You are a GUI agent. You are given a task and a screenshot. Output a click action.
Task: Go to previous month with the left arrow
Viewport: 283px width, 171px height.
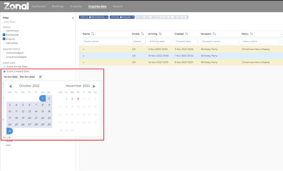coord(10,86)
